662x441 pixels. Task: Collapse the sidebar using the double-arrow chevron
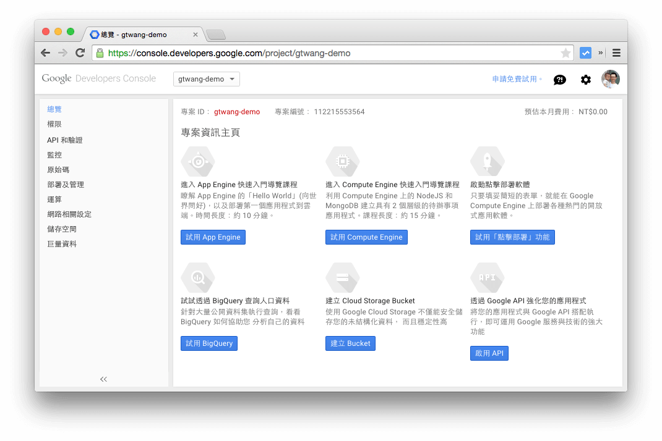click(103, 379)
